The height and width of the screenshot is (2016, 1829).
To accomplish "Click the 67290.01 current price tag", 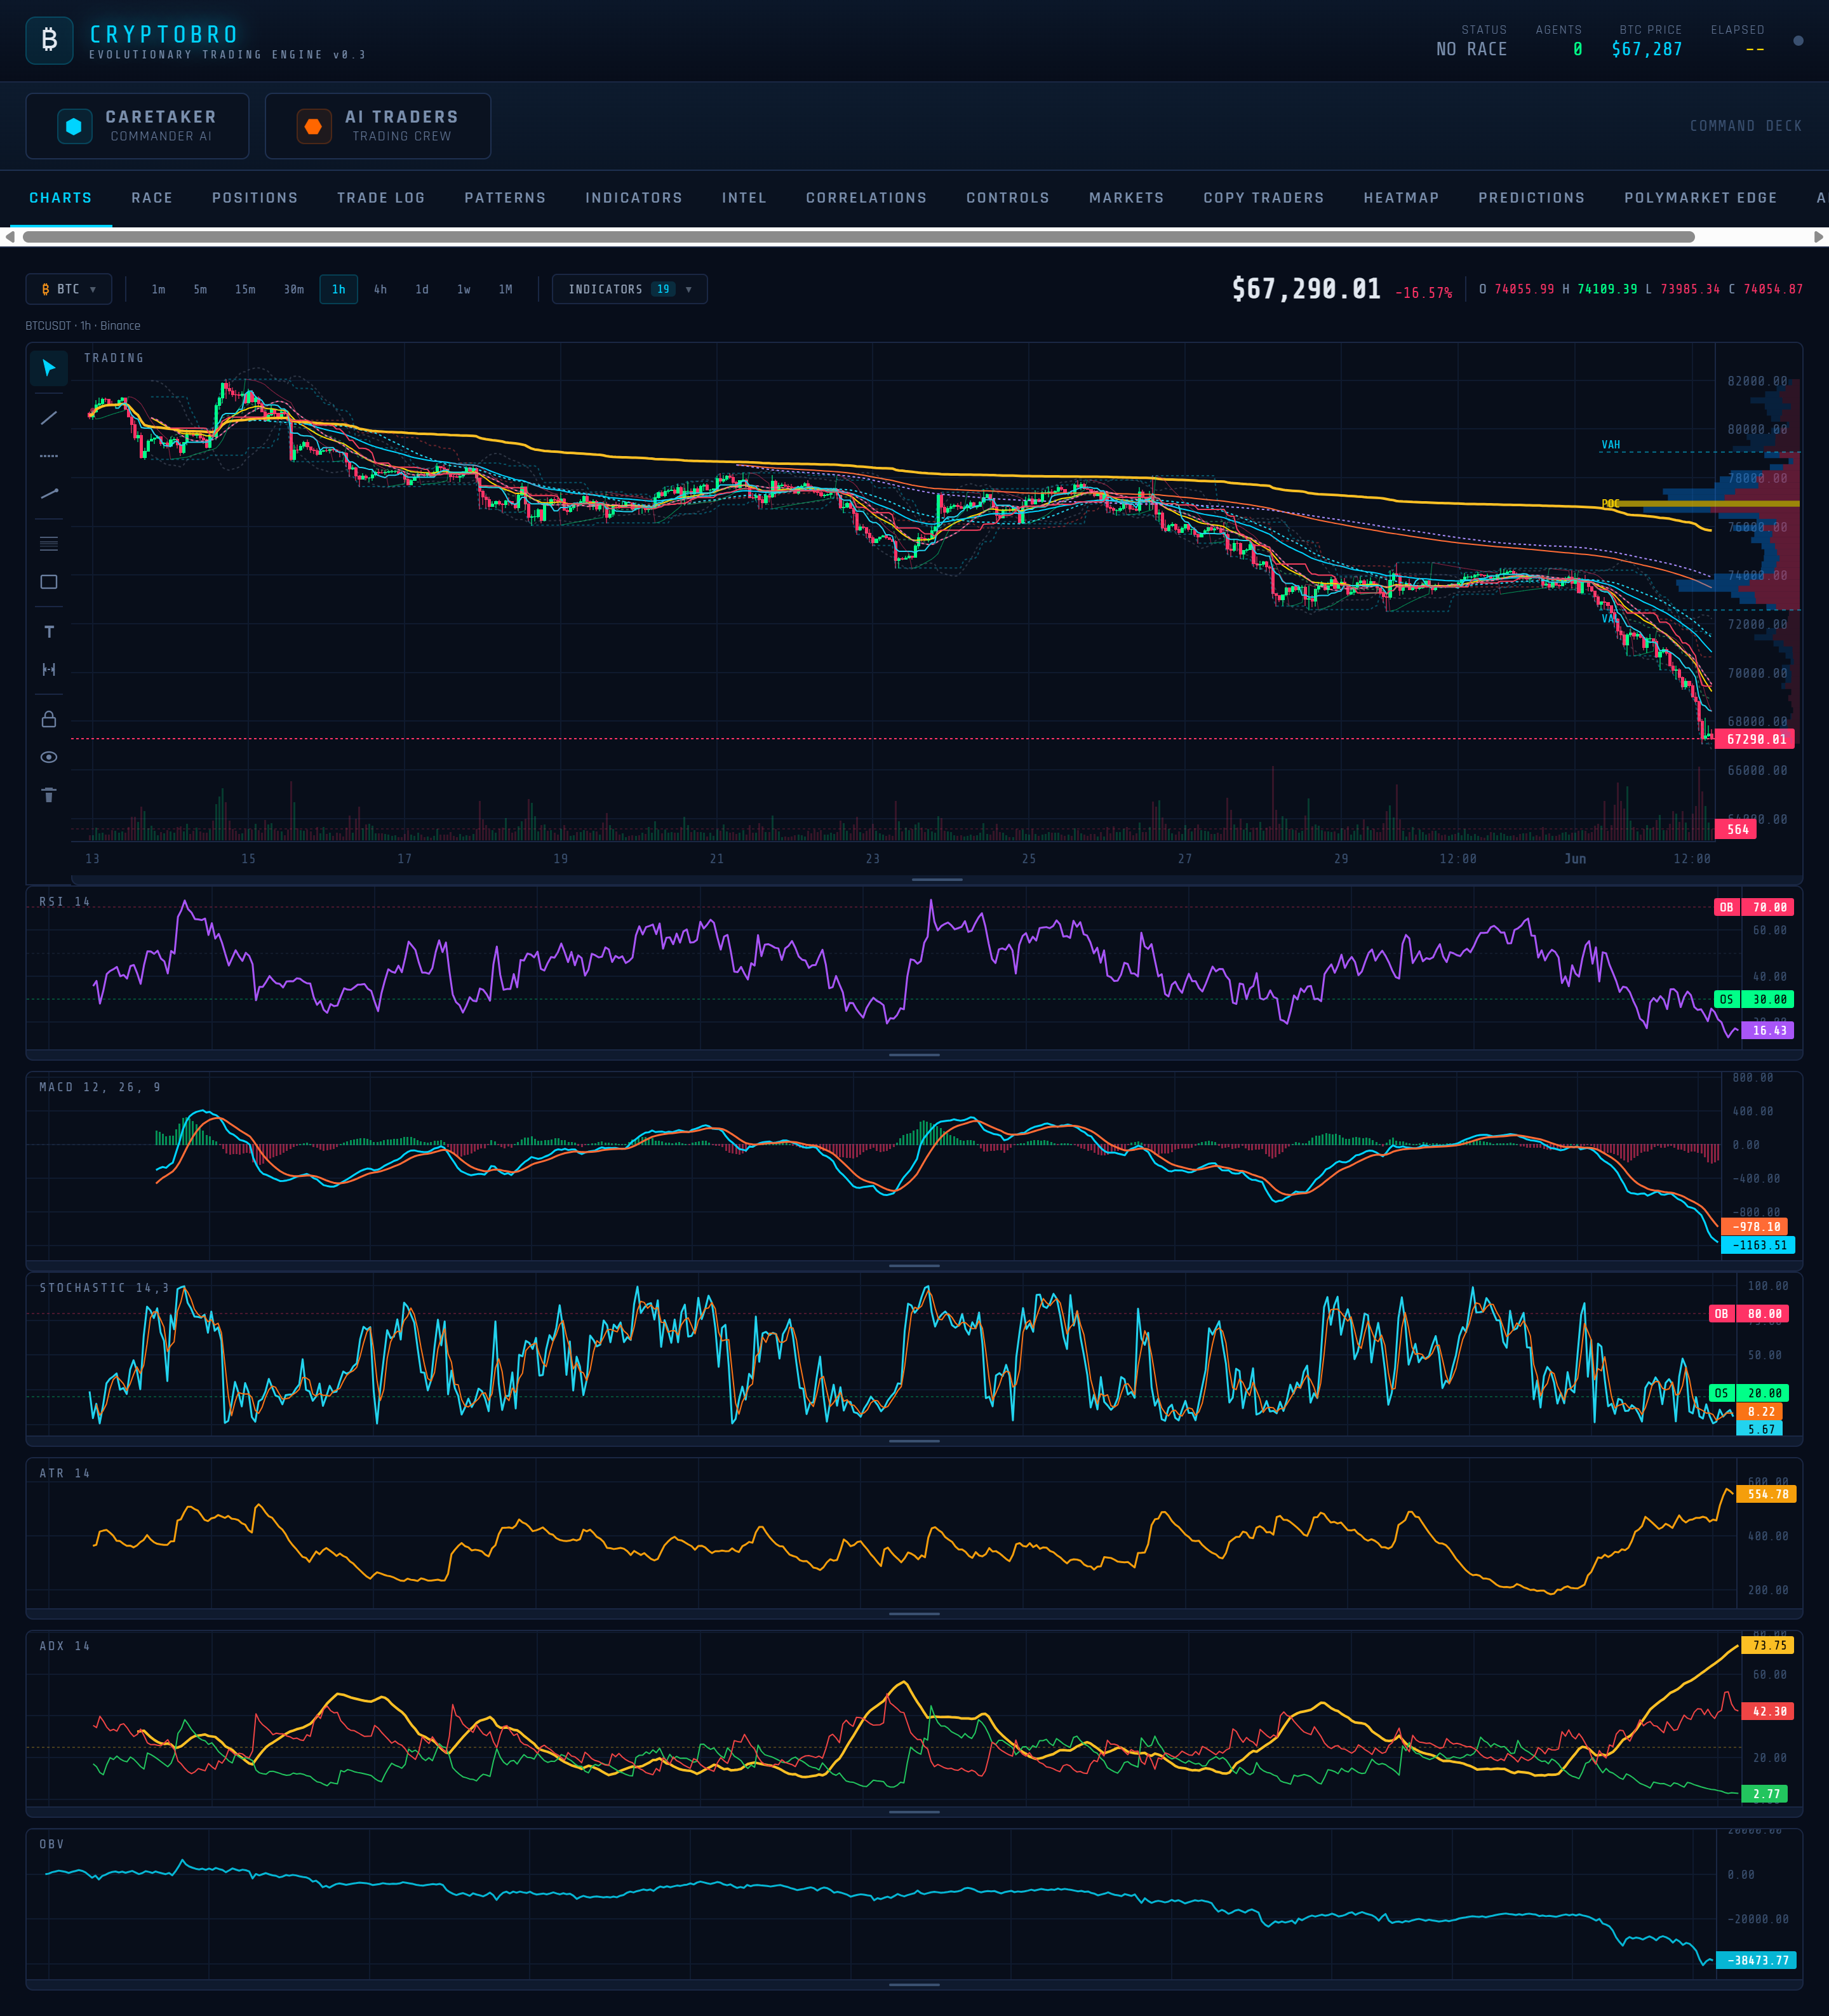I will point(1755,739).
